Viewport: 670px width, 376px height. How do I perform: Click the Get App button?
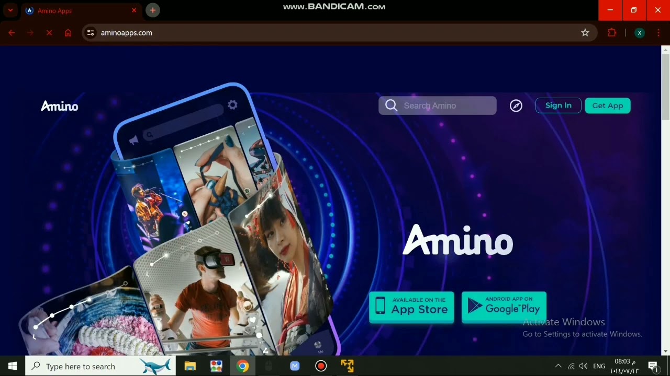(608, 105)
